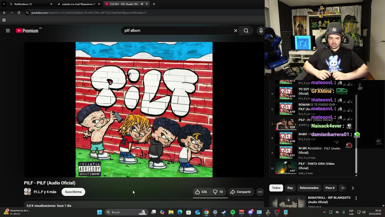Play NABO playlist item 8 thumbnail
This screenshot has width=385, height=217.
click(x=286, y=138)
